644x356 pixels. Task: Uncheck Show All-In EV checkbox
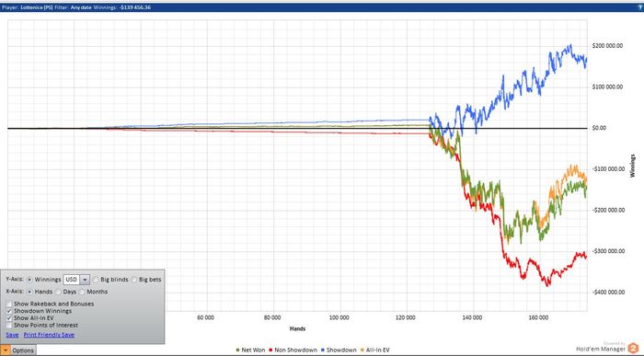tap(9, 317)
